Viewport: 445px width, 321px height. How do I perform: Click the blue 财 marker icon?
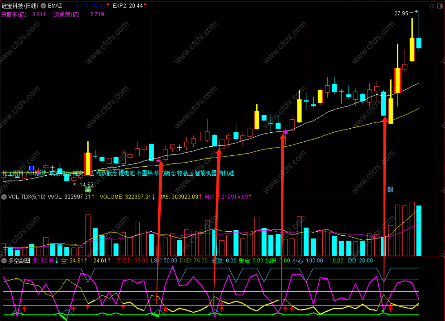[390, 189]
